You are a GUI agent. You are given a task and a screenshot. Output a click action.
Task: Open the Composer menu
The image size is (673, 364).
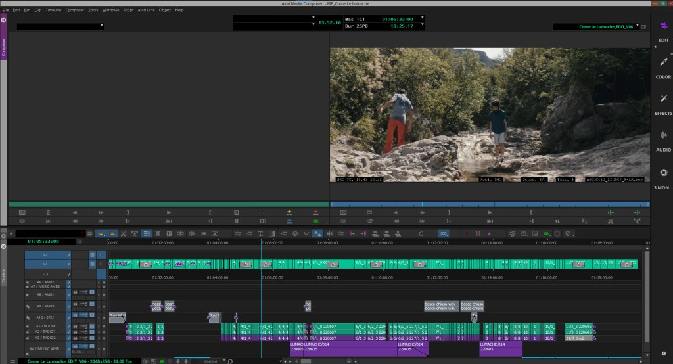pos(74,10)
